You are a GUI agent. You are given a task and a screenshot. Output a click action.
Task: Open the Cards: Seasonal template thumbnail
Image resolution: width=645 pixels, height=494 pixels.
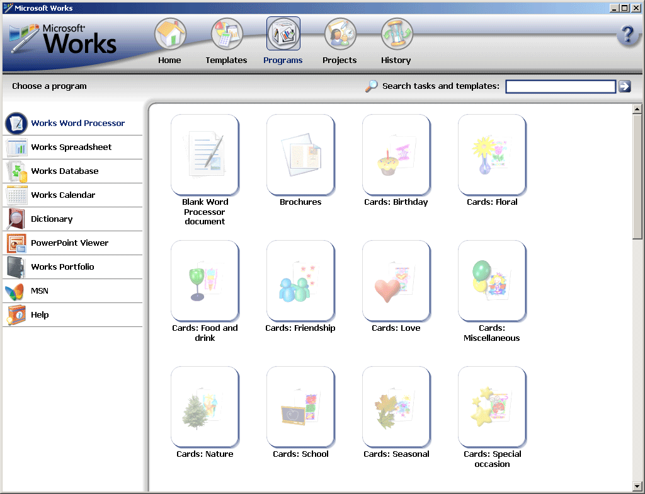397,406
